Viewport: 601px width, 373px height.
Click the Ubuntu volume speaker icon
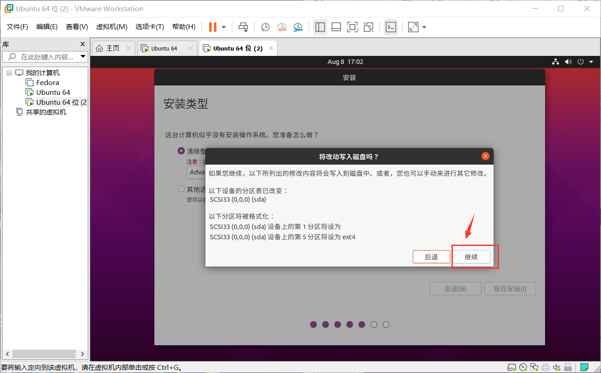[568, 62]
